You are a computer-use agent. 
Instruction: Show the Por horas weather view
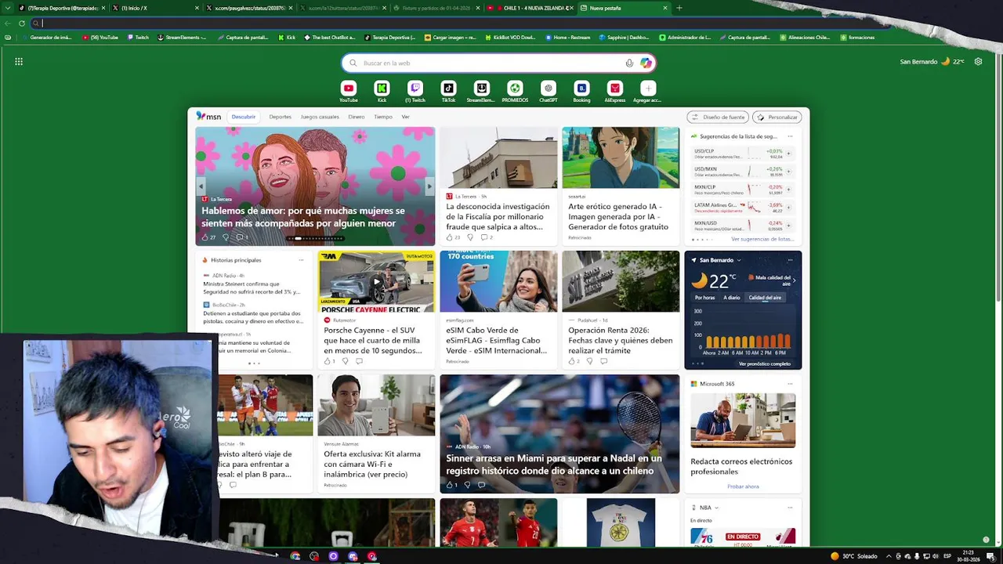[x=704, y=298]
